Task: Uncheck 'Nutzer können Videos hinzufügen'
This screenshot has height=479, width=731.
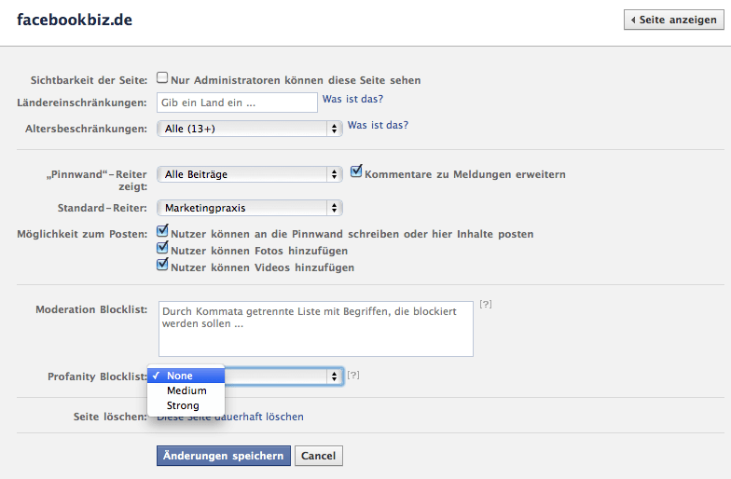Action: click(162, 265)
